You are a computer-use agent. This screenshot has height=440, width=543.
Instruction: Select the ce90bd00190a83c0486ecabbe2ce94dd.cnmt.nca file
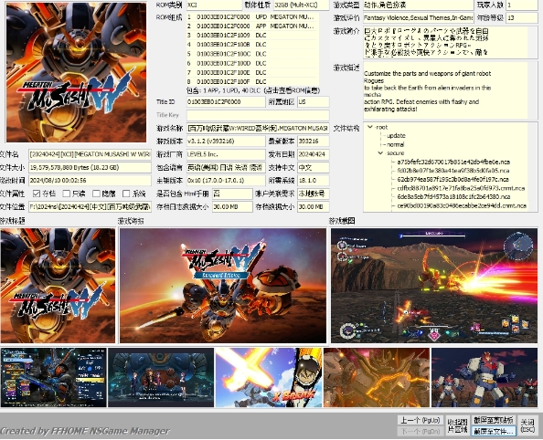(x=462, y=205)
